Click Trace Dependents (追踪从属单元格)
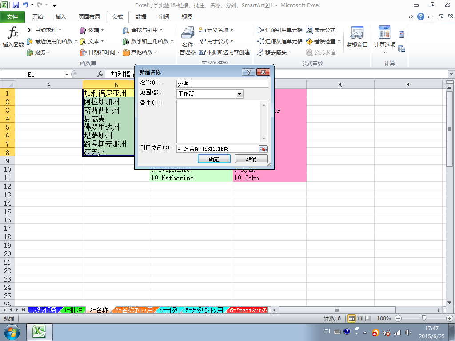 (279, 41)
